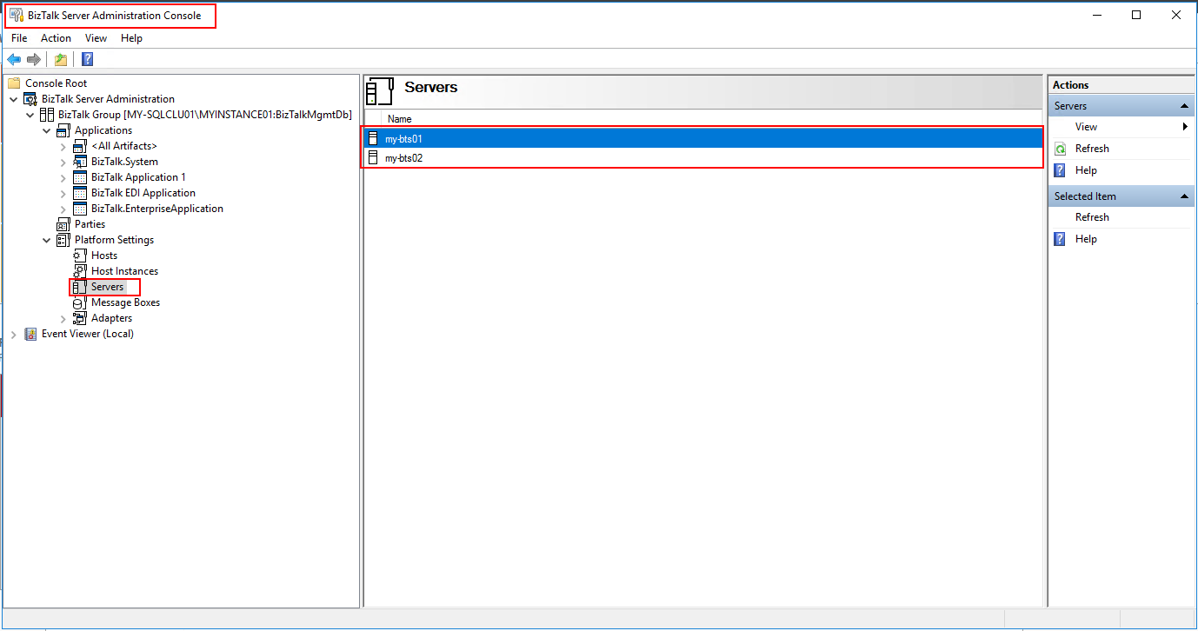Expand the BizTalk.System node
The height and width of the screenshot is (631, 1198).
coord(63,162)
